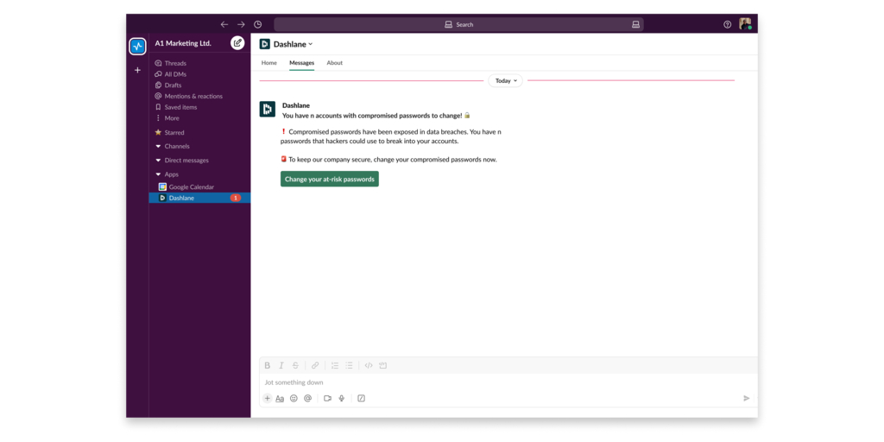Click Change your at-risk passwords button
The height and width of the screenshot is (442, 884).
(329, 179)
